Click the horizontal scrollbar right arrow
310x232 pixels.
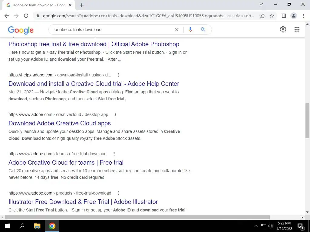click(302, 217)
